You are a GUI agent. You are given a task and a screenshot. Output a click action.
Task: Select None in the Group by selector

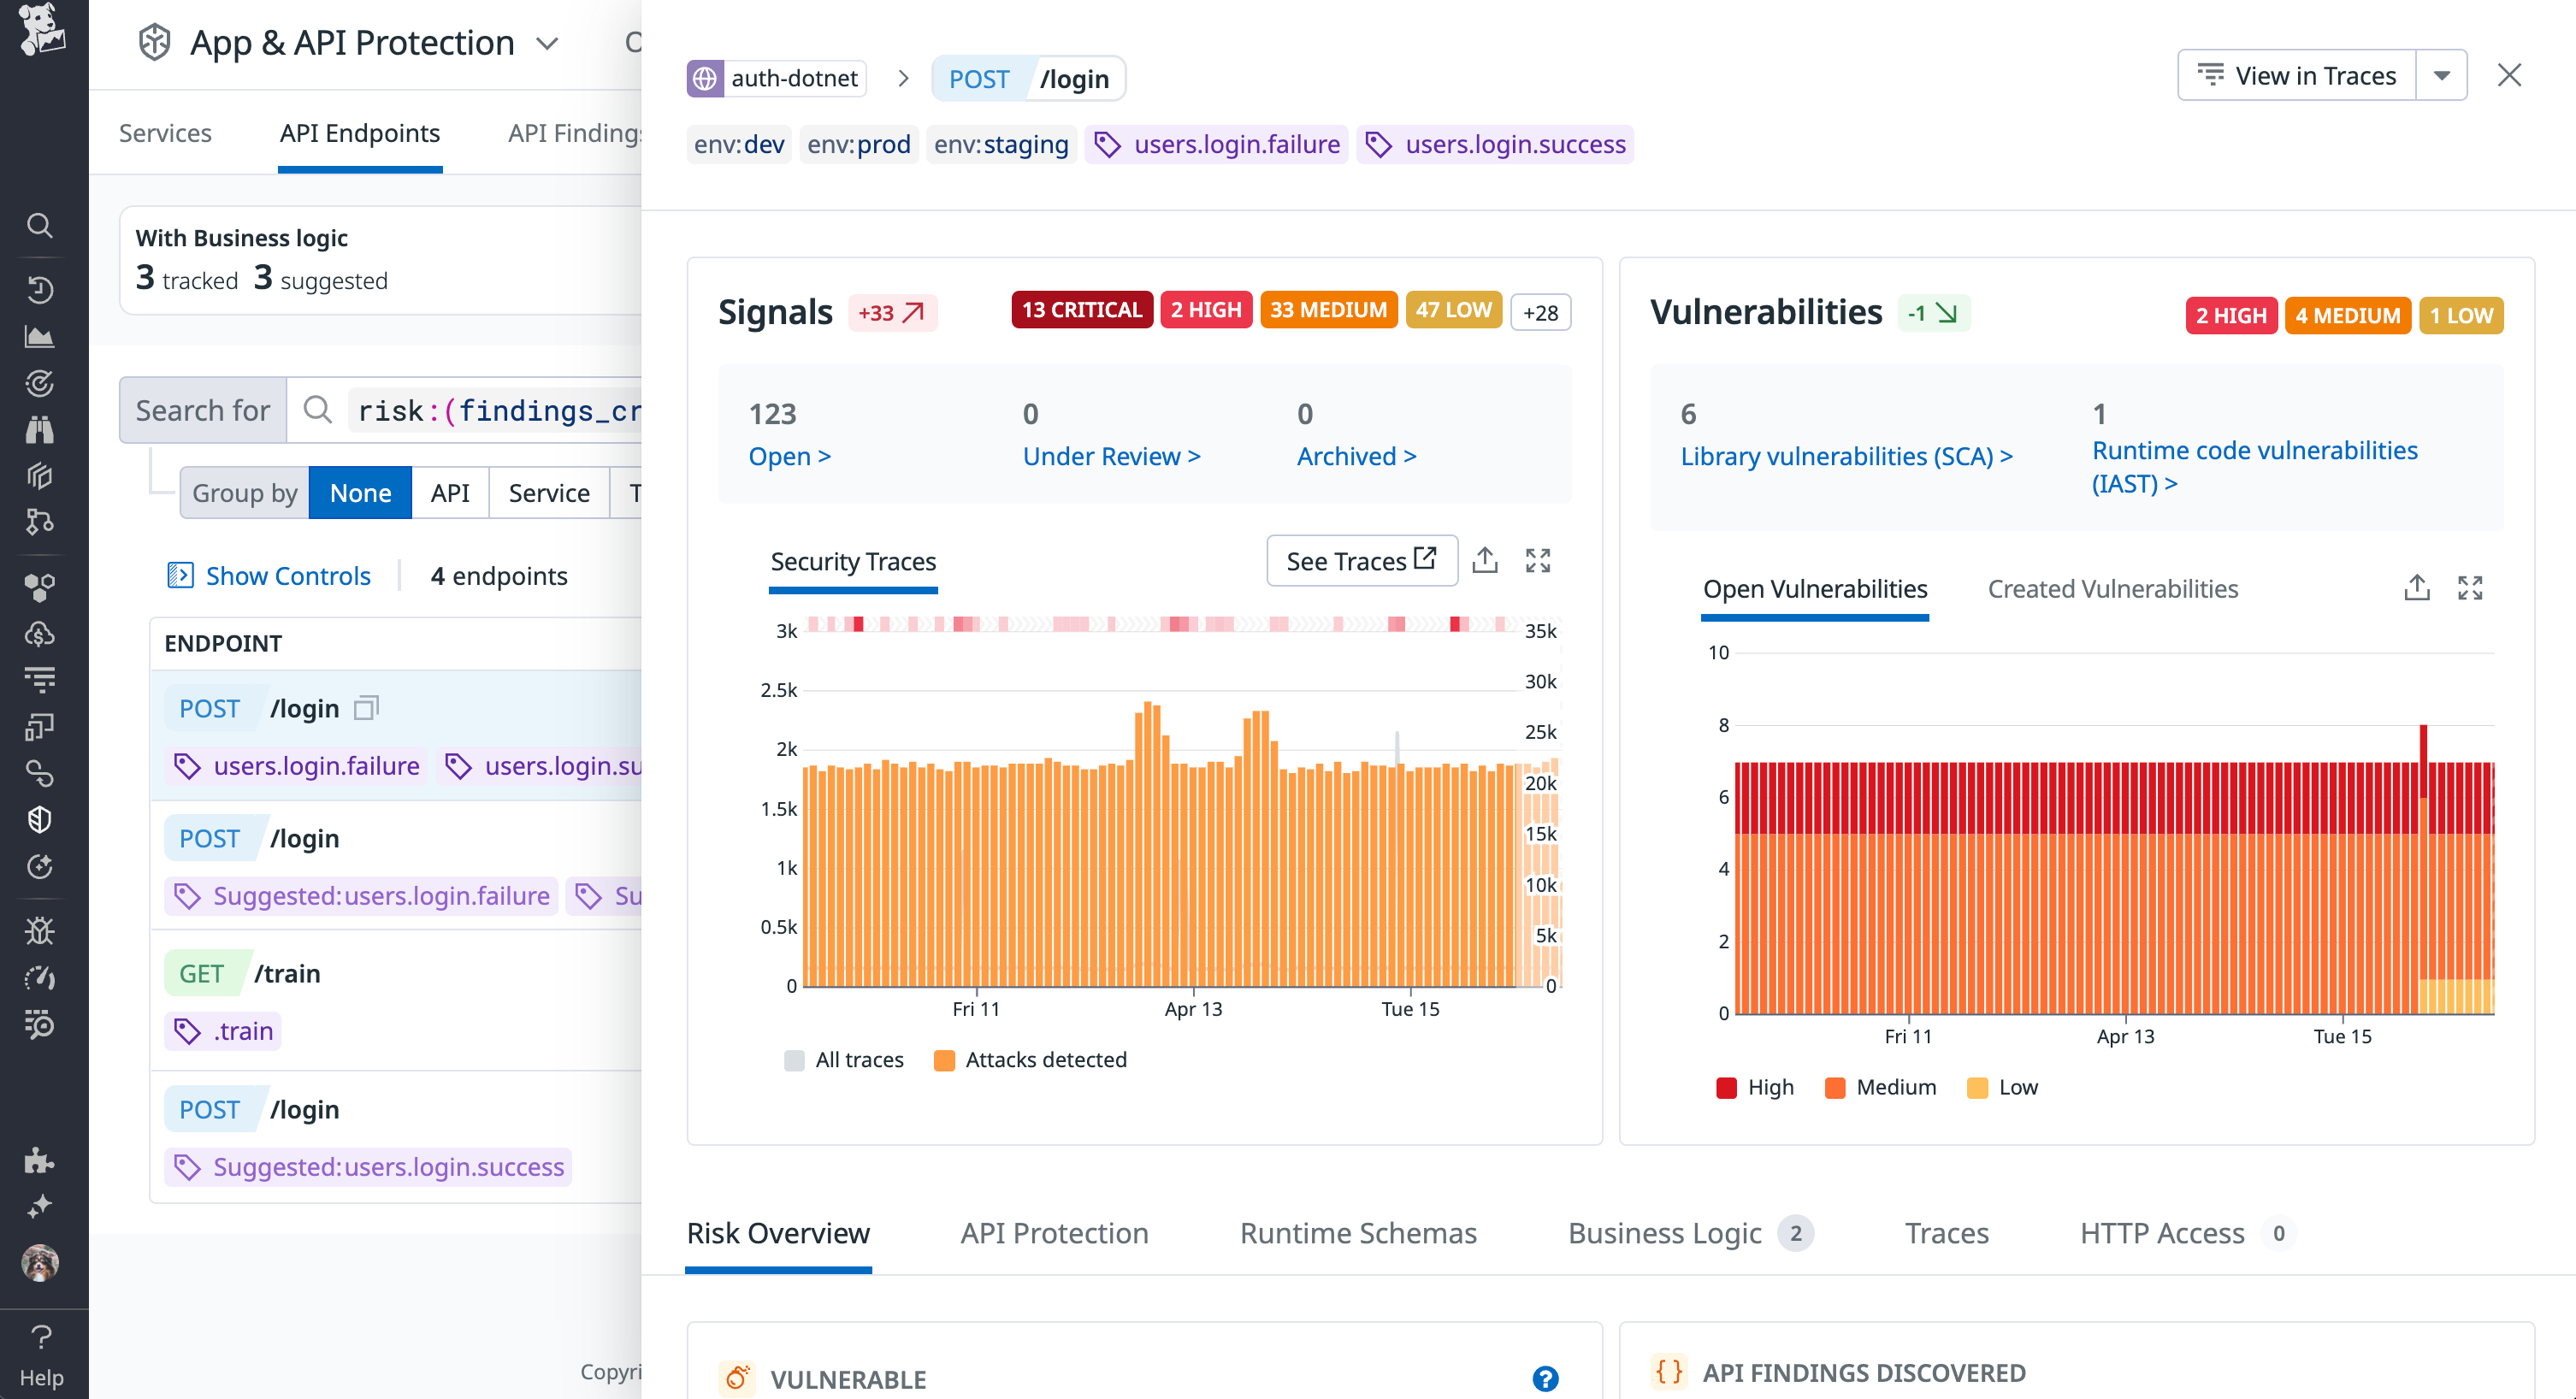359,492
